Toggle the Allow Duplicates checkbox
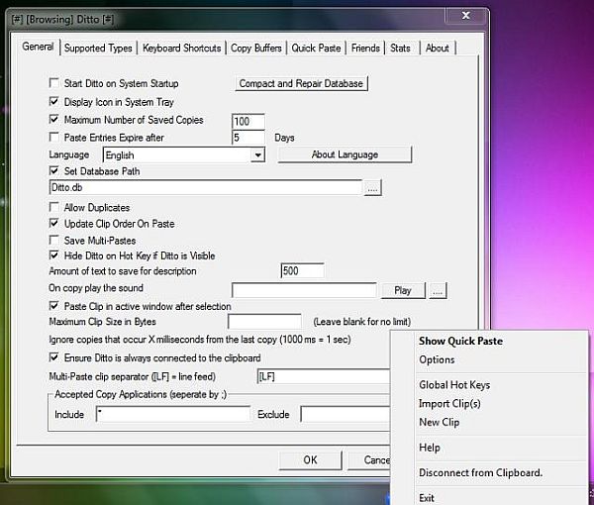This screenshot has height=505, width=594. [x=54, y=208]
